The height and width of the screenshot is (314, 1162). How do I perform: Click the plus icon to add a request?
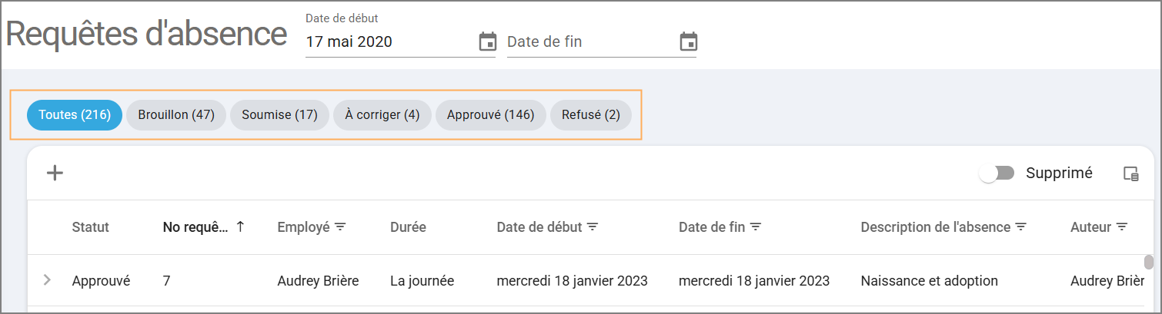[x=55, y=173]
